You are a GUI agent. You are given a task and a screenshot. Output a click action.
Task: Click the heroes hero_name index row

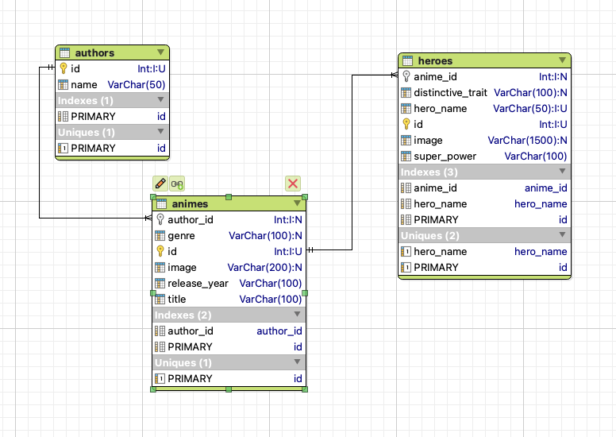[484, 203]
